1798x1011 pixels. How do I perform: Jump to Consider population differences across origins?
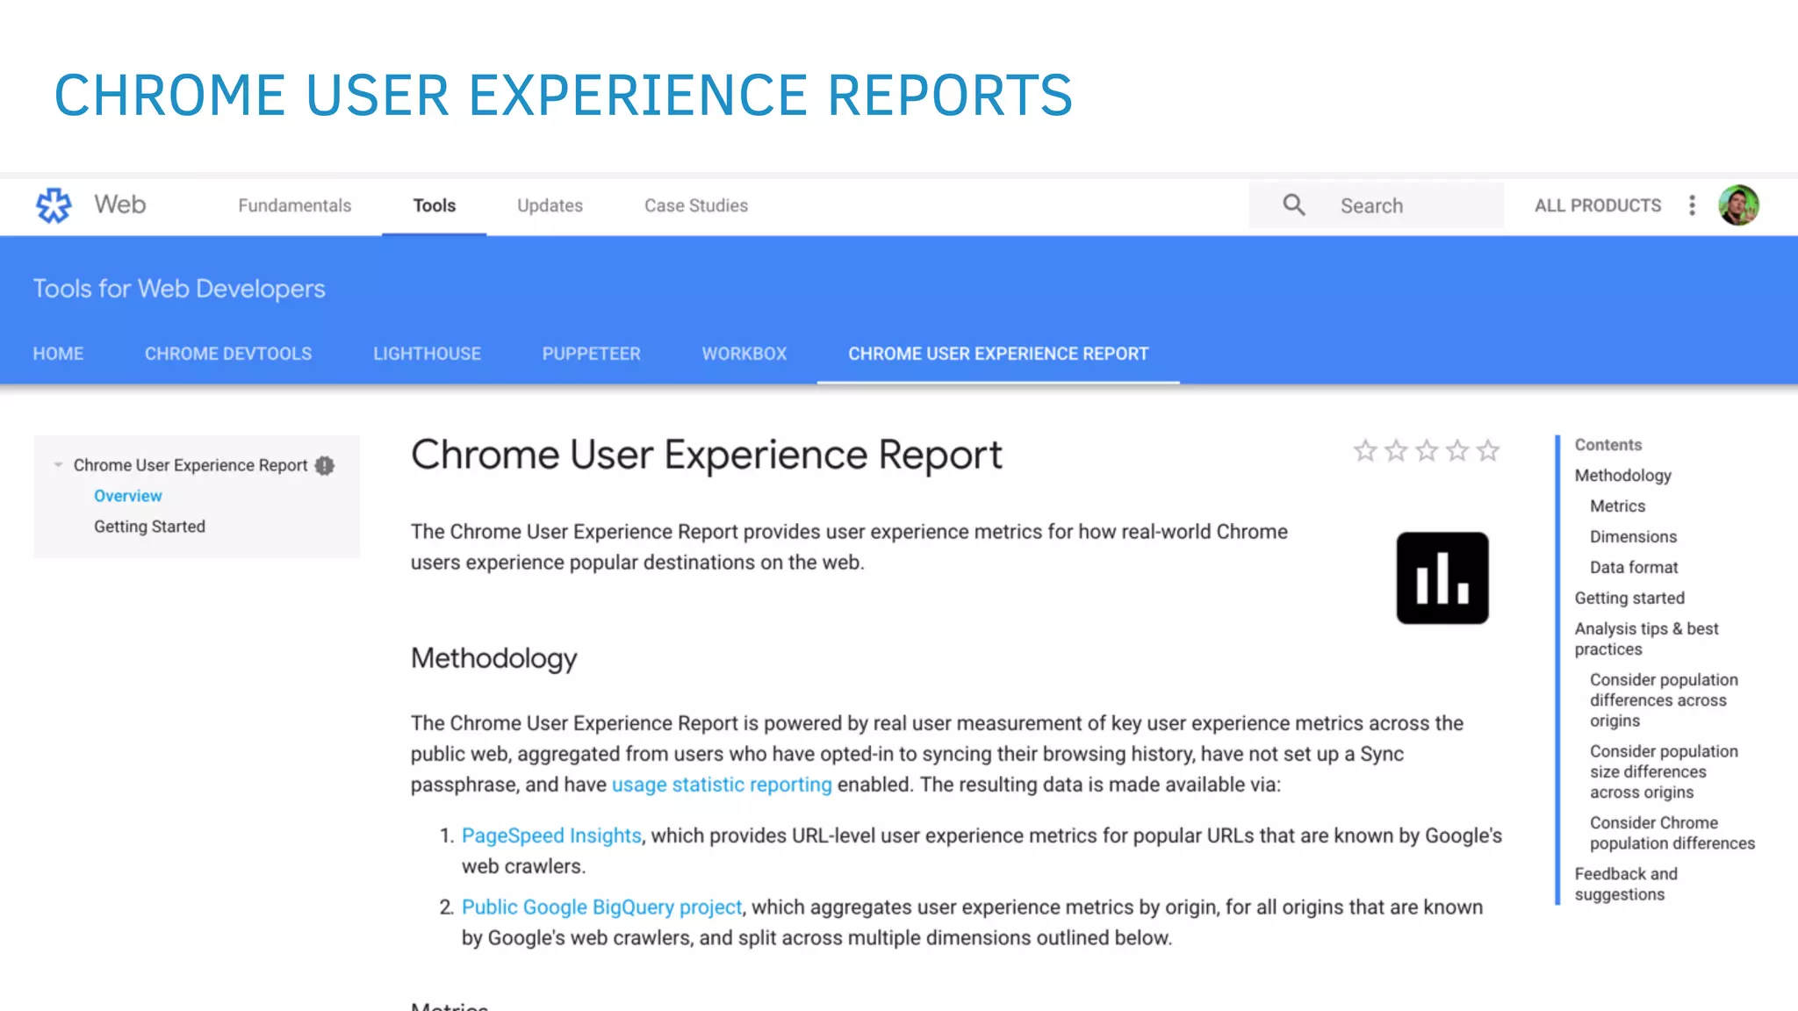click(x=1664, y=700)
